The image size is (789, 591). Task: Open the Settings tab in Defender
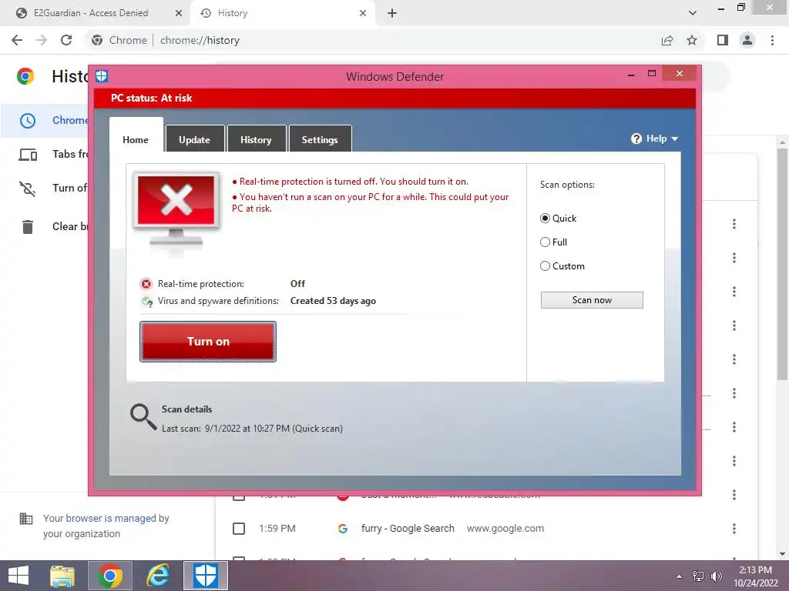320,139
